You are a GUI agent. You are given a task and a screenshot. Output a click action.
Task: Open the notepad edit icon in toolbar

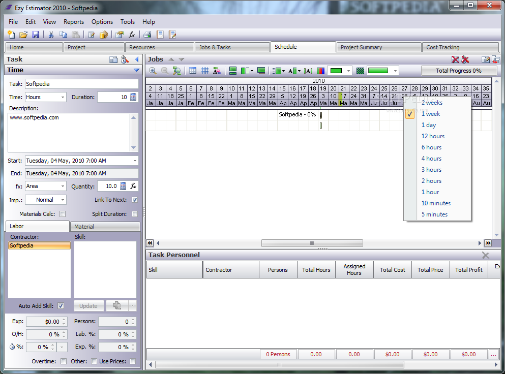click(92, 35)
